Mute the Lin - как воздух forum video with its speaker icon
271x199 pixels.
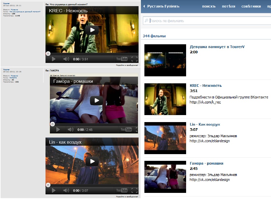coord(66,191)
